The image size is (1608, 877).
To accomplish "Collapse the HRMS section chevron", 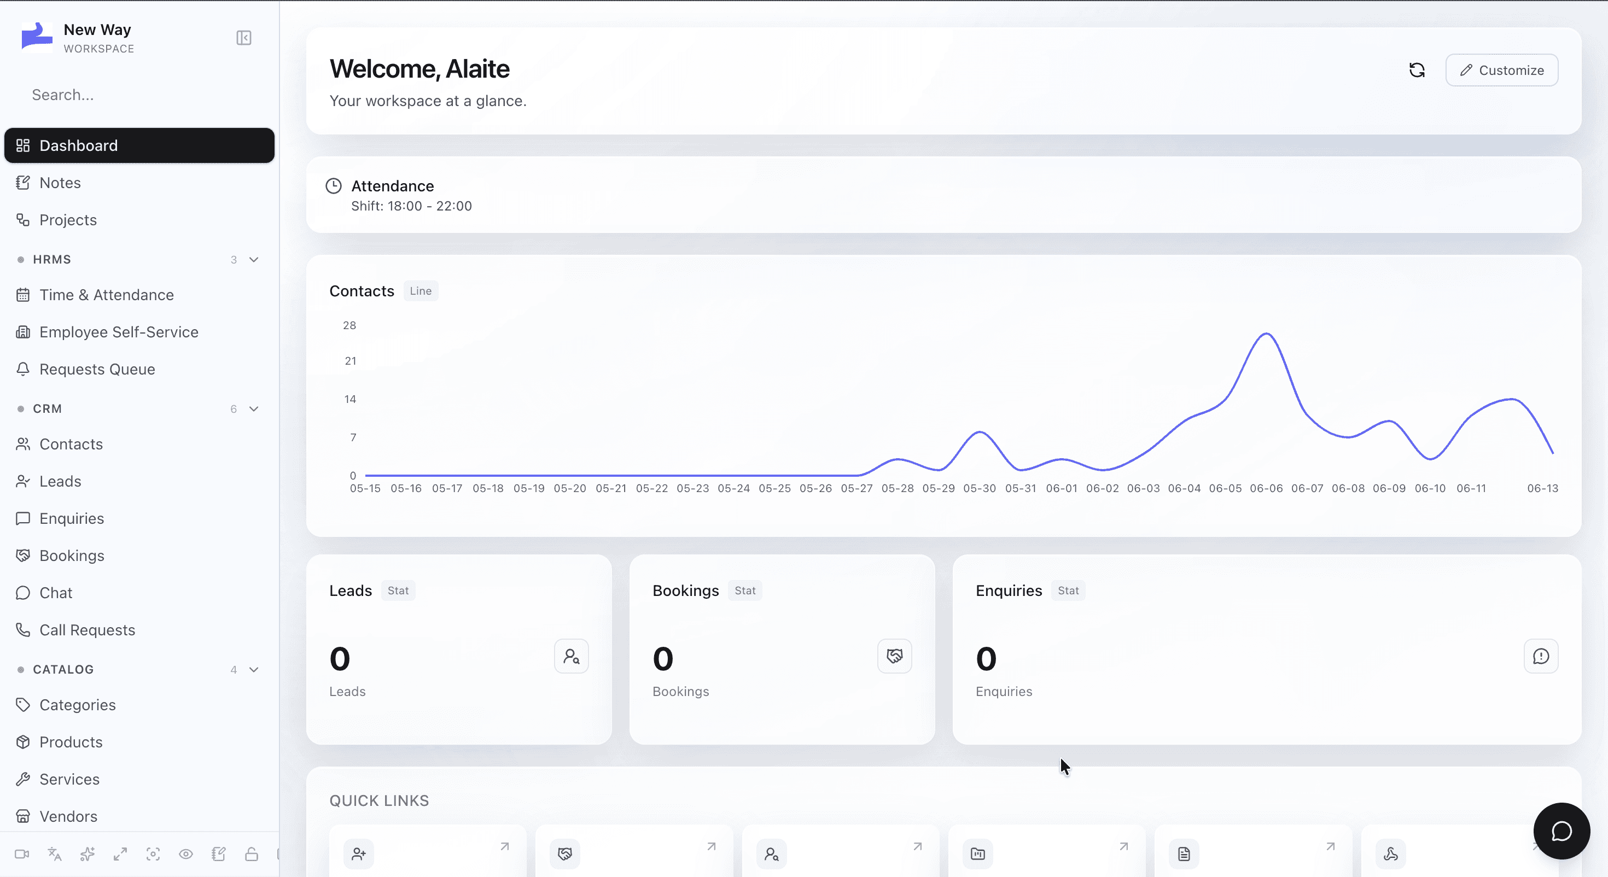I will pyautogui.click(x=254, y=260).
